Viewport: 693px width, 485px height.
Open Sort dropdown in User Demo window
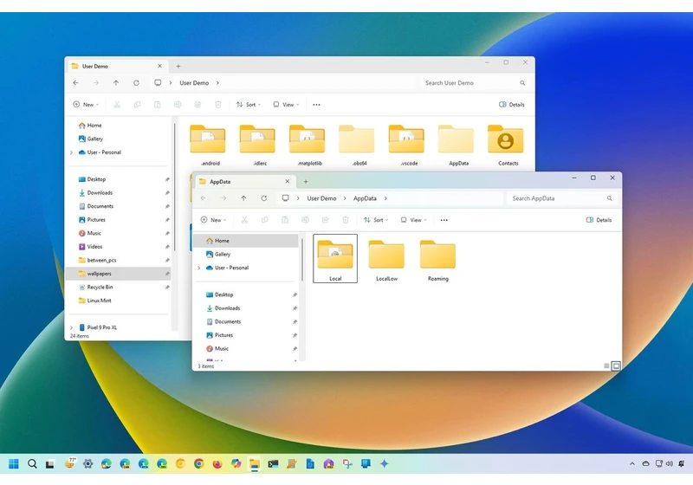coord(249,105)
